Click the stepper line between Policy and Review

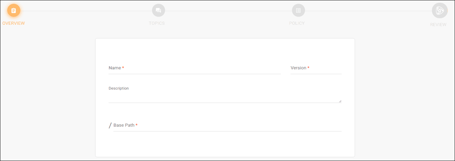[x=368, y=11]
